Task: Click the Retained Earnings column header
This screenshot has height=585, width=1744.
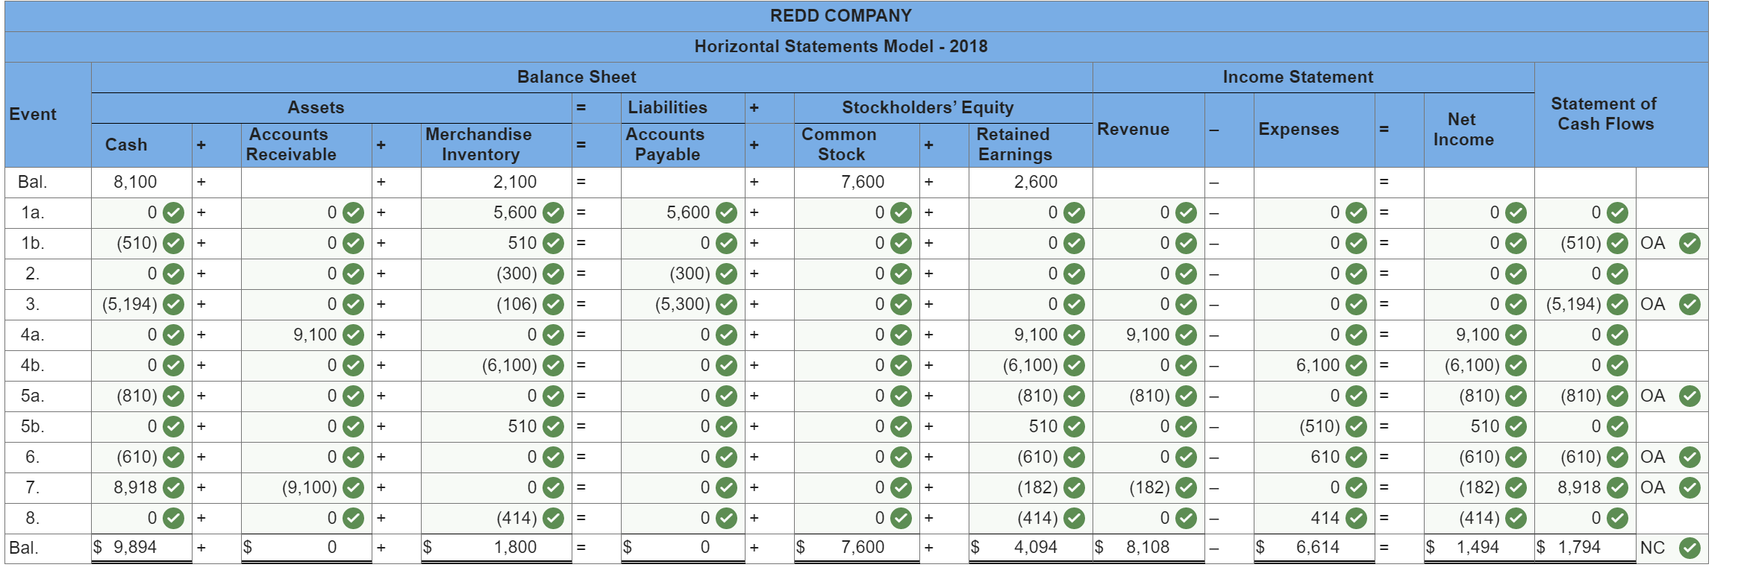Action: click(x=1014, y=145)
